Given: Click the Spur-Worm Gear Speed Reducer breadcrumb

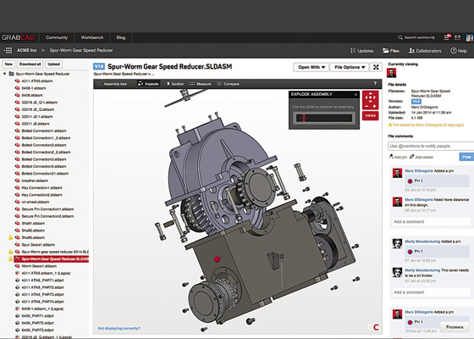Looking at the screenshot, I should click(x=81, y=50).
